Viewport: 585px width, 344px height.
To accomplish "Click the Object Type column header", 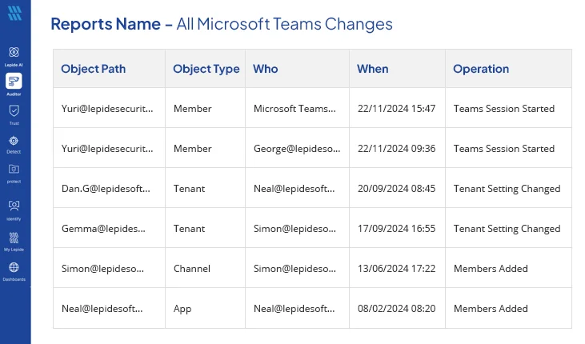I will click(206, 69).
